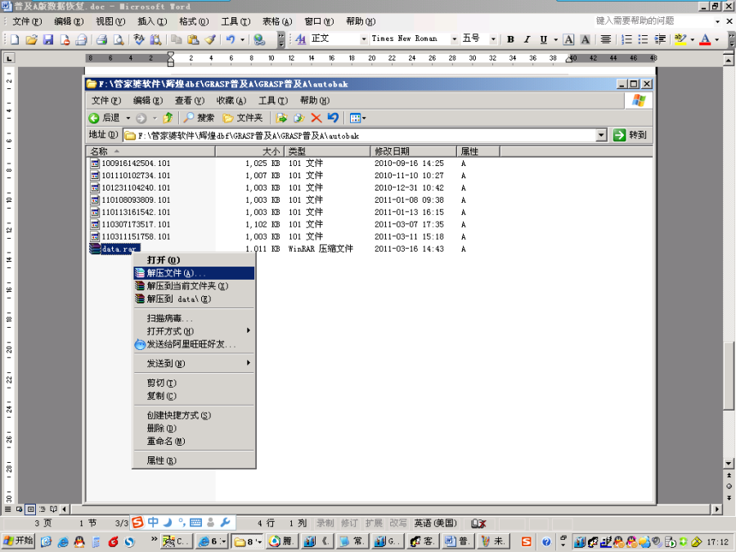This screenshot has height=552, width=736.
Task: Toggle Italic formatting in Word
Action: pos(527,39)
